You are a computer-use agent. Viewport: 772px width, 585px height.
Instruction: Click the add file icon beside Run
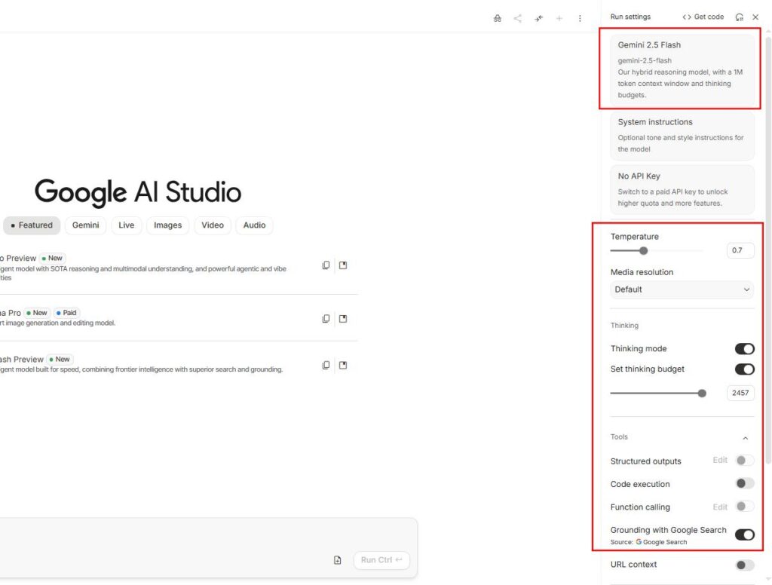click(x=338, y=560)
